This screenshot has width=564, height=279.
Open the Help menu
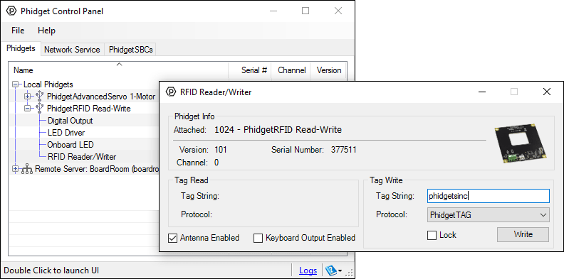point(46,31)
